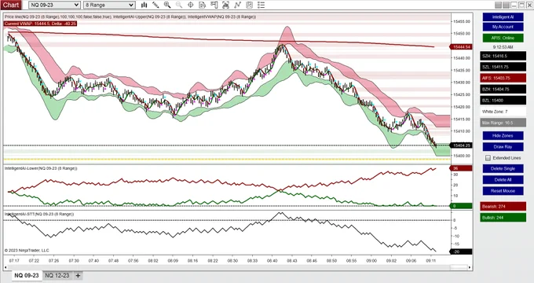Click the Chart title label
The height and width of the screenshot is (283, 534).
pos(11,5)
